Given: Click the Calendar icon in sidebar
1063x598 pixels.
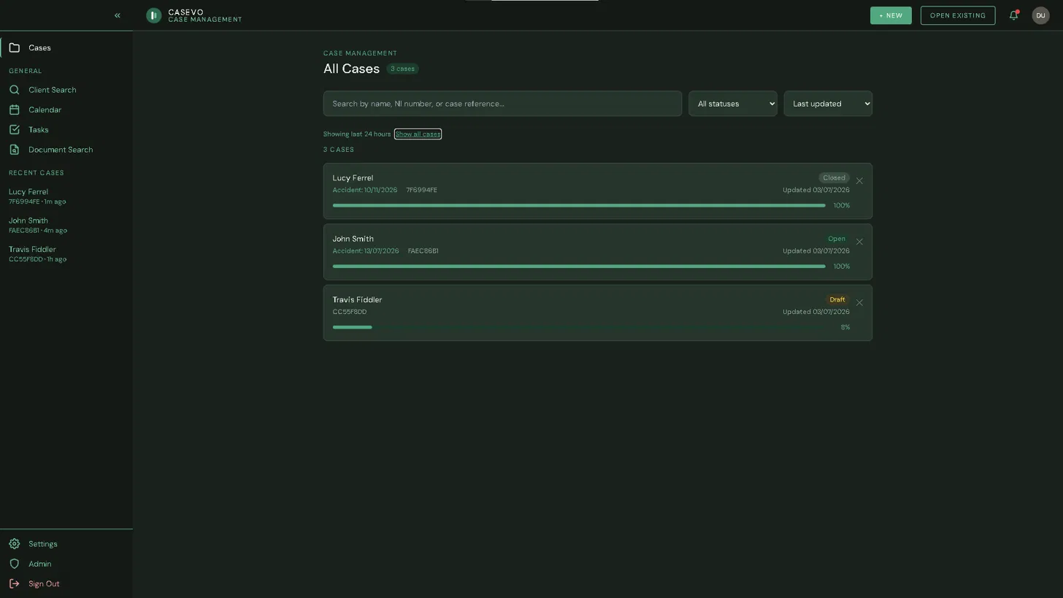Looking at the screenshot, I should click(x=14, y=110).
